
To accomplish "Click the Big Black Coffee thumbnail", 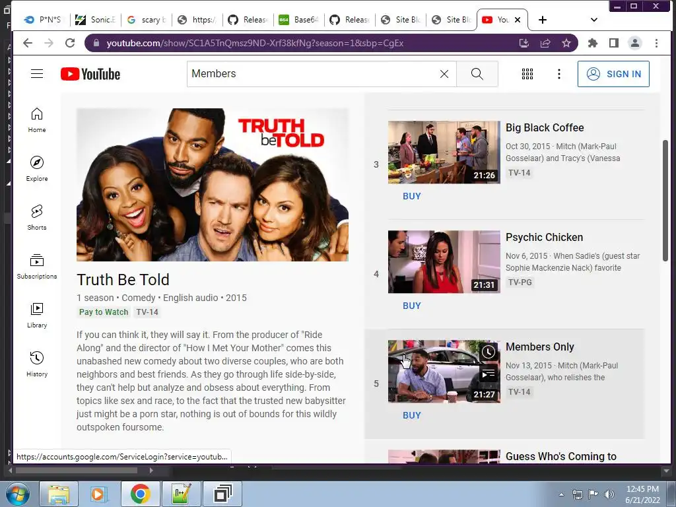I will coord(444,152).
